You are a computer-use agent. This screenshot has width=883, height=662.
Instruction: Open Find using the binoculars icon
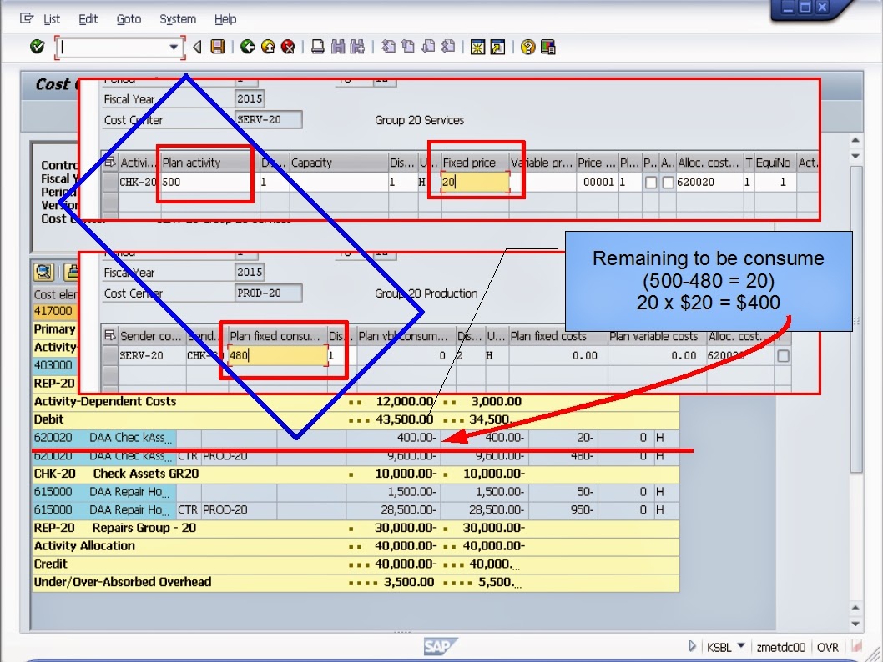point(338,48)
